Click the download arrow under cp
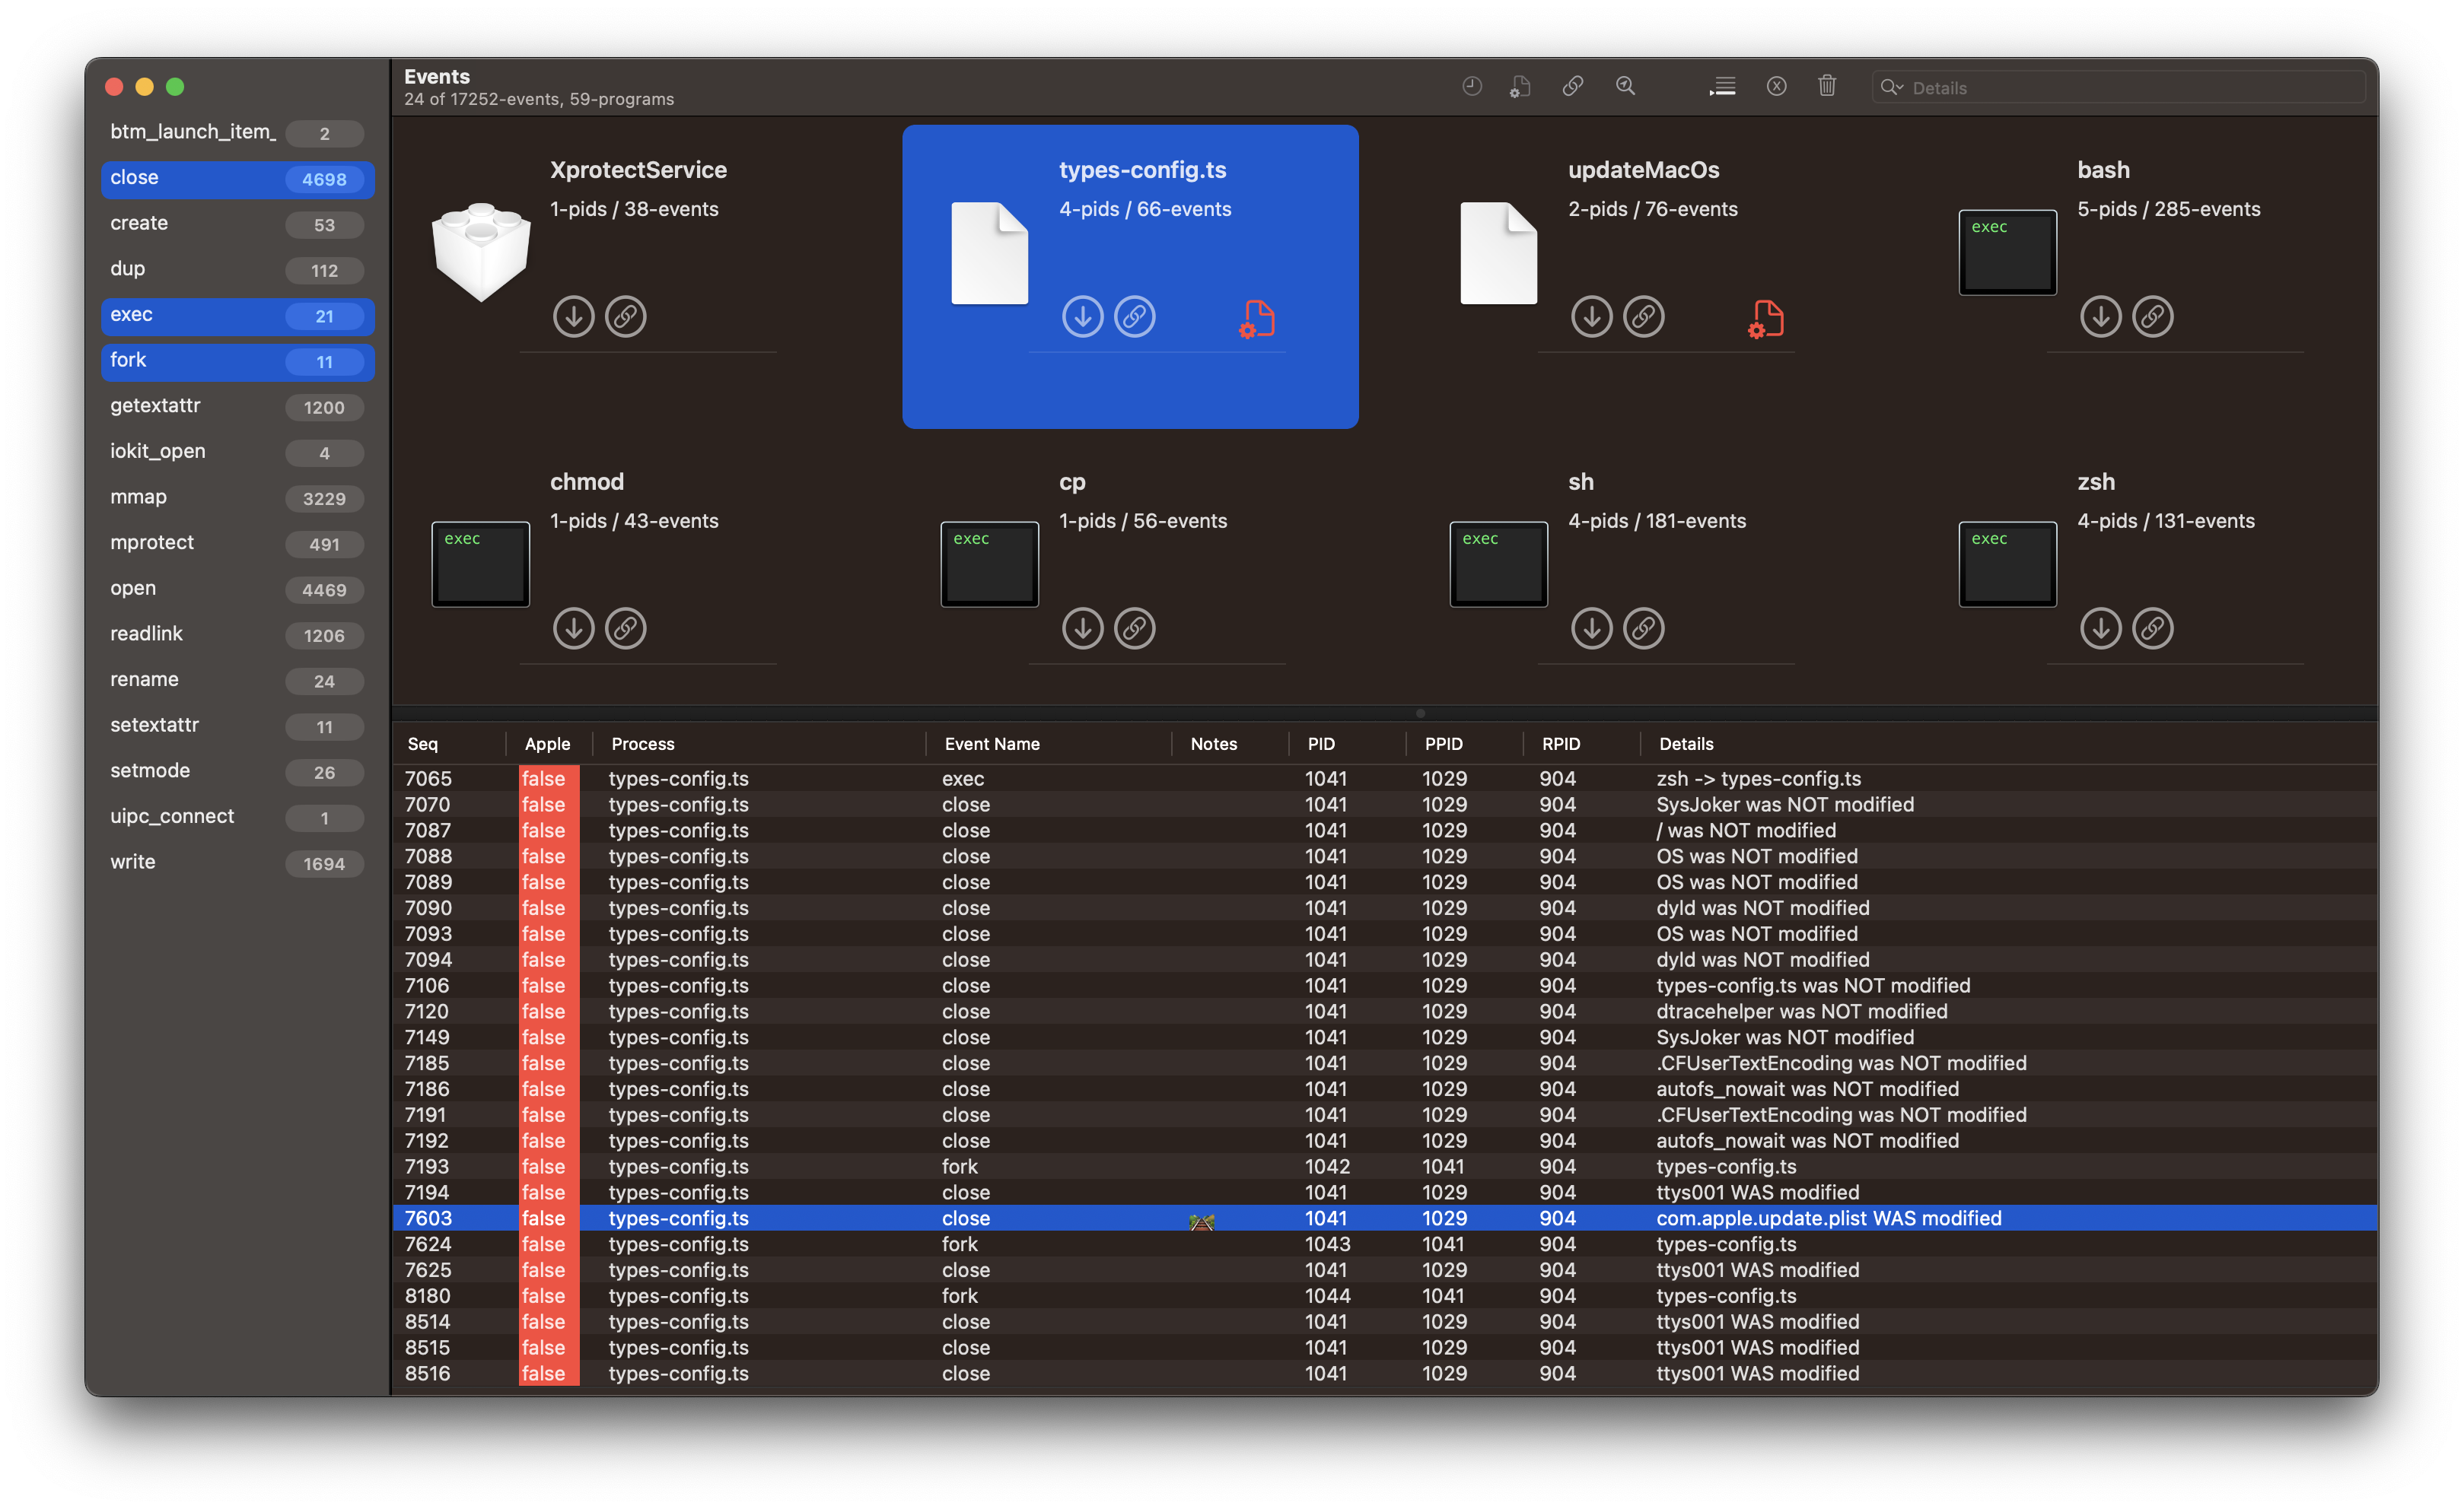2464x1509 pixels. (x=1083, y=628)
